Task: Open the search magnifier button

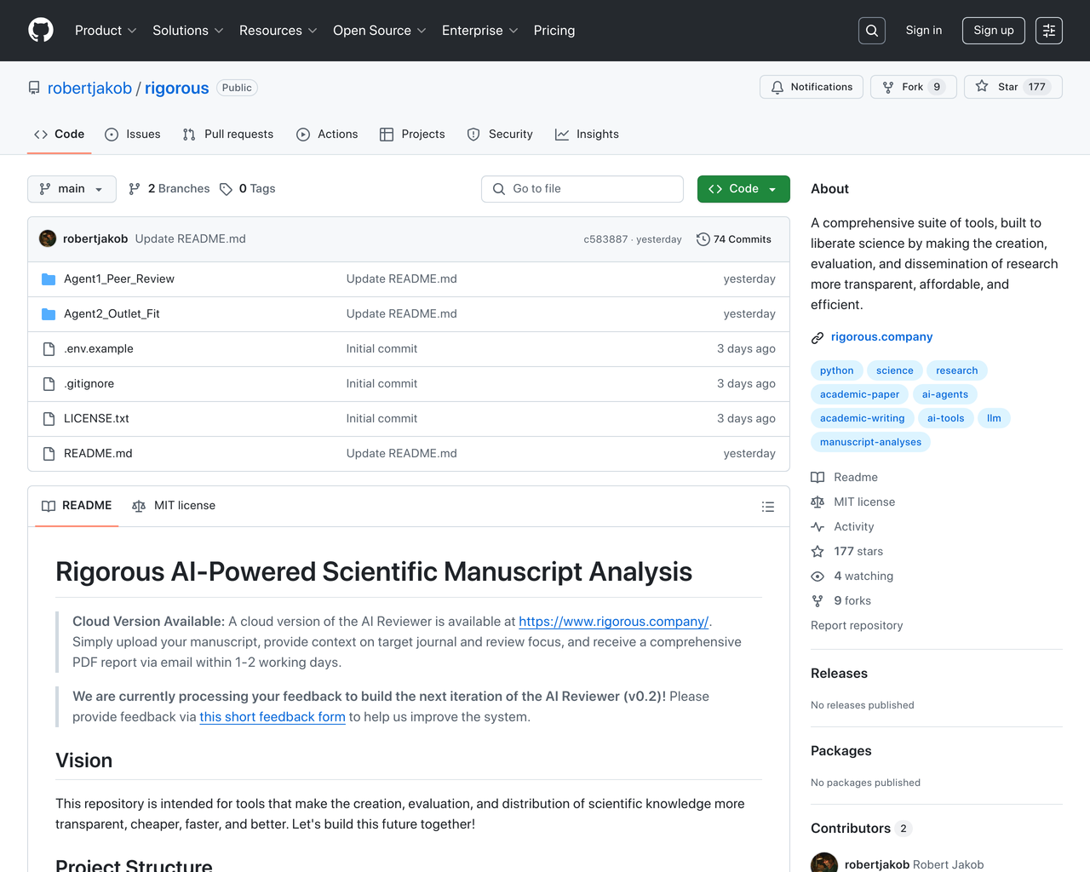Action: tap(872, 31)
